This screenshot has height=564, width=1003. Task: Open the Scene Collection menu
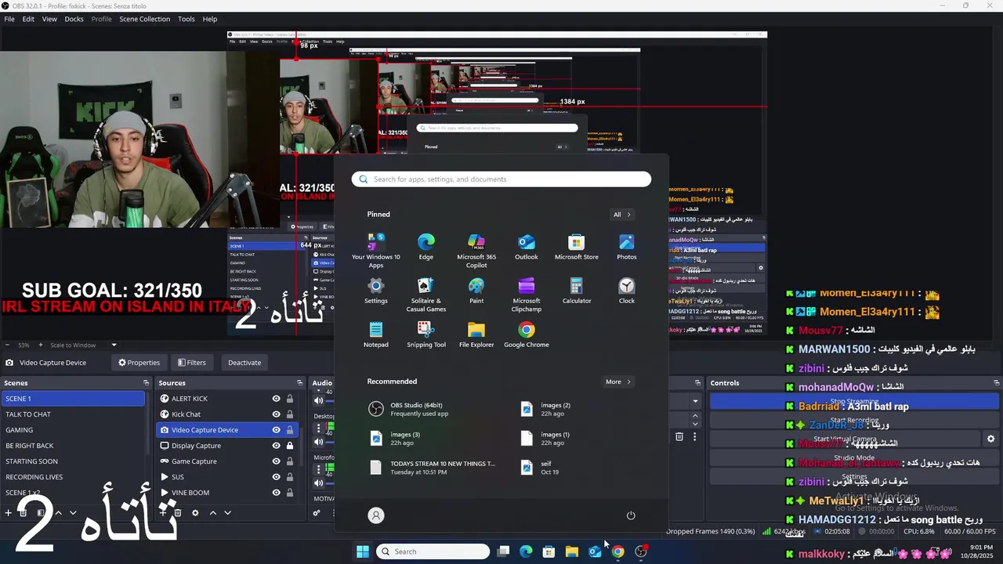[x=144, y=19]
